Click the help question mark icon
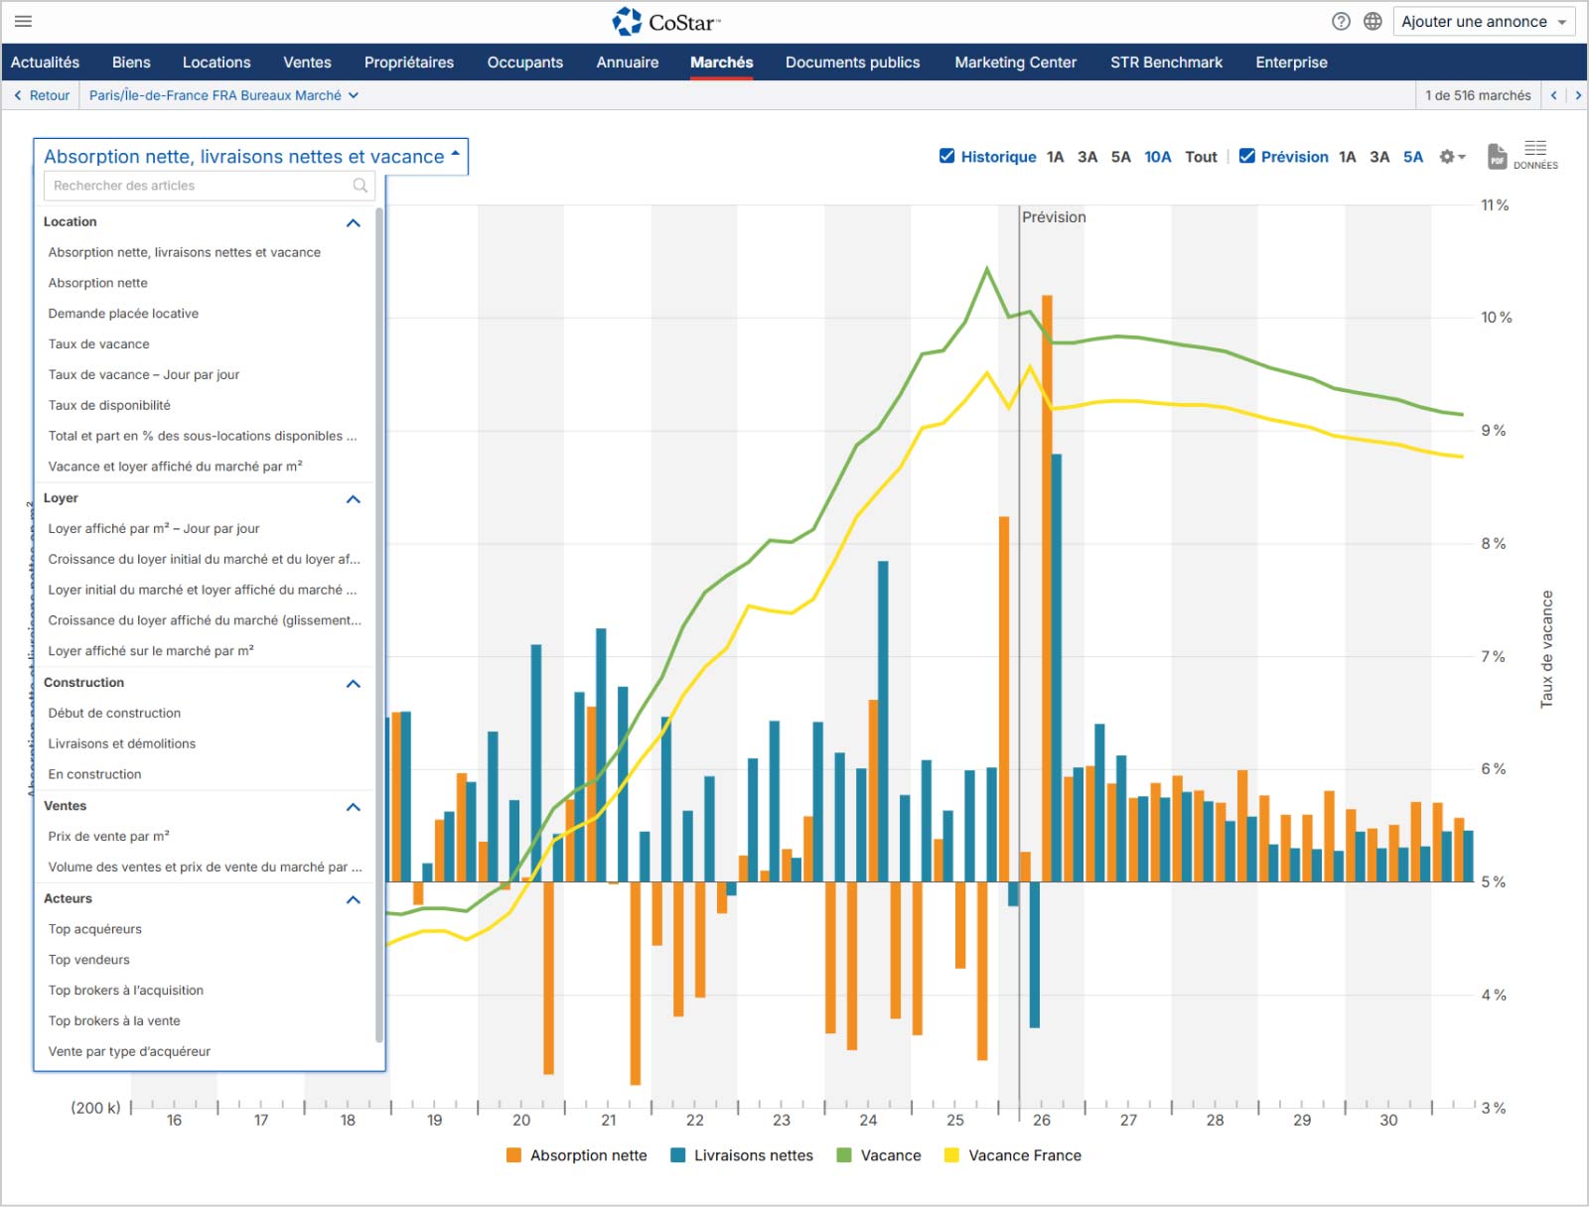The height and width of the screenshot is (1207, 1589). (1341, 21)
